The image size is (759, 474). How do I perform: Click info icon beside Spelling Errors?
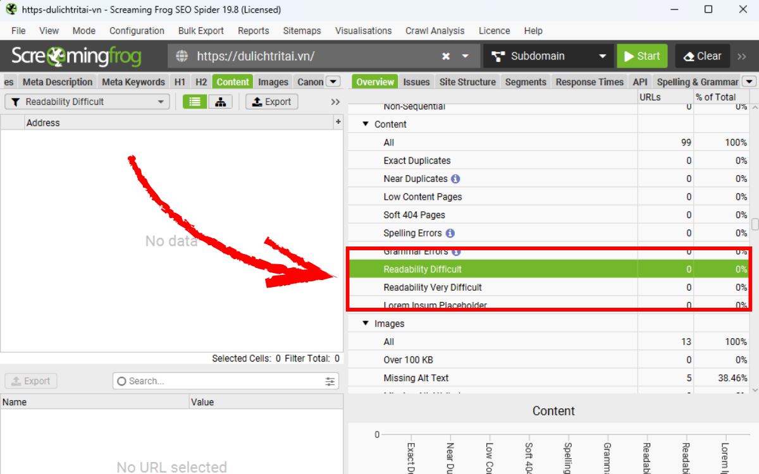tap(450, 233)
